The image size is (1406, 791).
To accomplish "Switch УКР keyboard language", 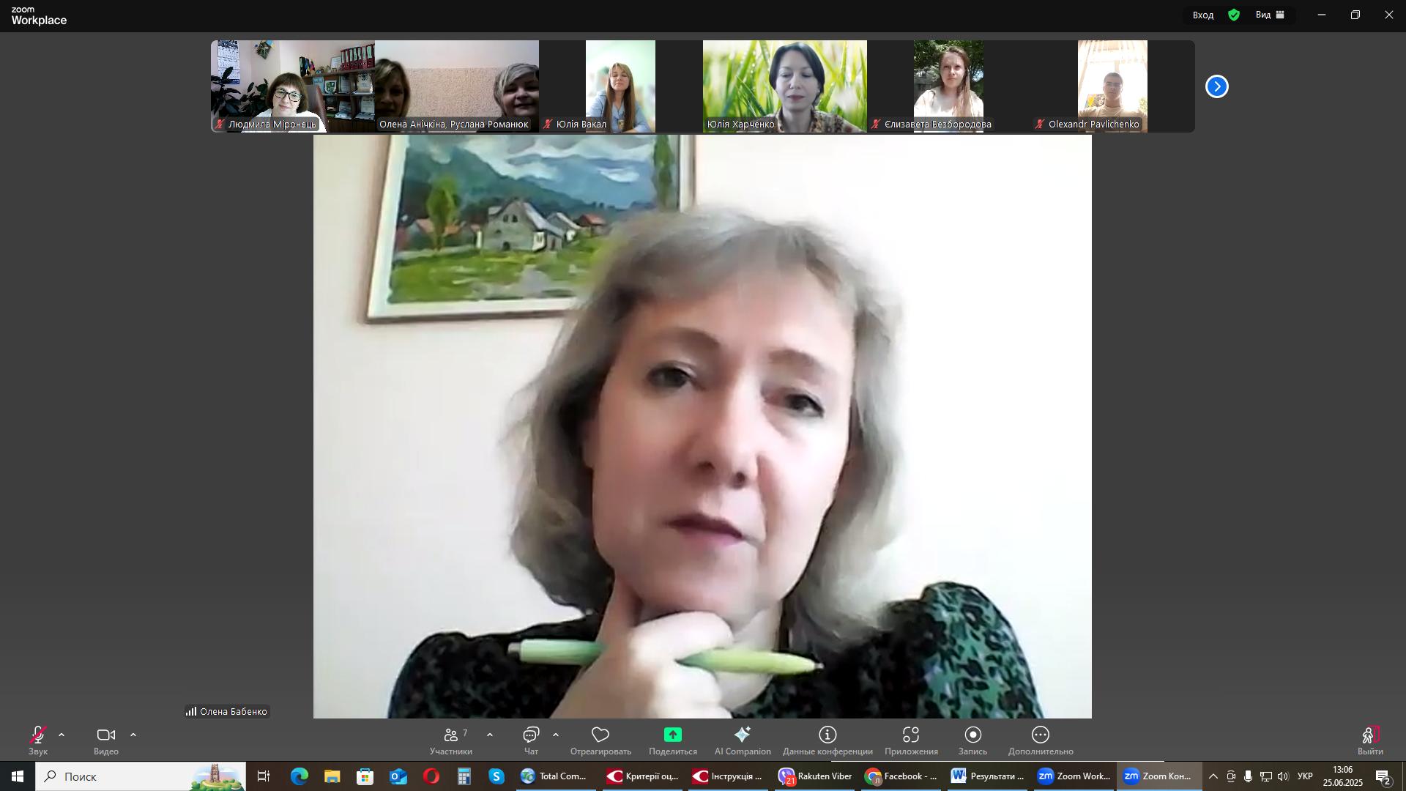I will coord(1305,776).
